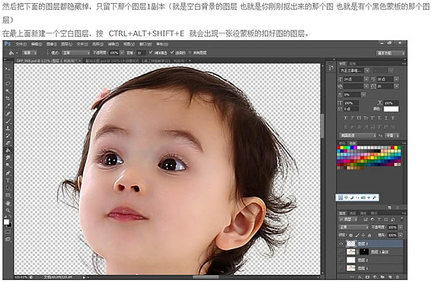Image resolution: width=431 pixels, height=283 pixels.
Task: Select the Healing Brush tool
Action: pyautogui.click(x=8, y=113)
